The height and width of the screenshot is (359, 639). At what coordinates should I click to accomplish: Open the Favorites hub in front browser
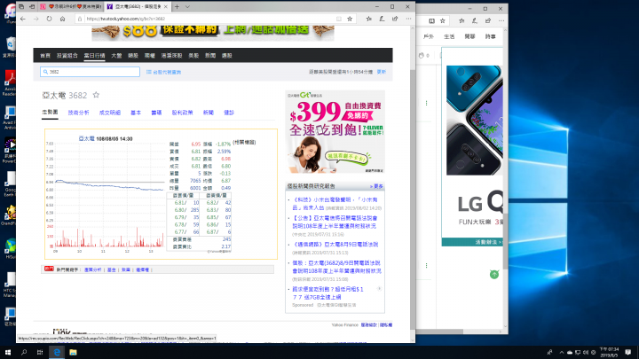click(x=369, y=19)
